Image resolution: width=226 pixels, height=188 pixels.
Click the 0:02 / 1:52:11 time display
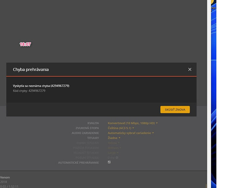9,187
